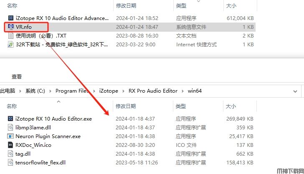Expand the chevron after 此电脑 in the address bar

(x=20, y=91)
